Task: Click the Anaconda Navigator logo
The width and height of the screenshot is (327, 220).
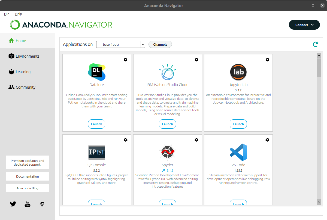Action: coord(61,25)
